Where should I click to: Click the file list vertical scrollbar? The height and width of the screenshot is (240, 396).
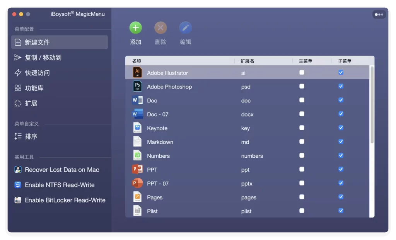[x=372, y=104]
